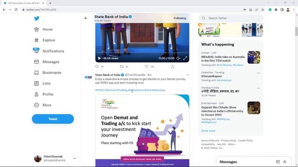Open the @TheOfficialSBI handle in the tweet

tap(135, 75)
